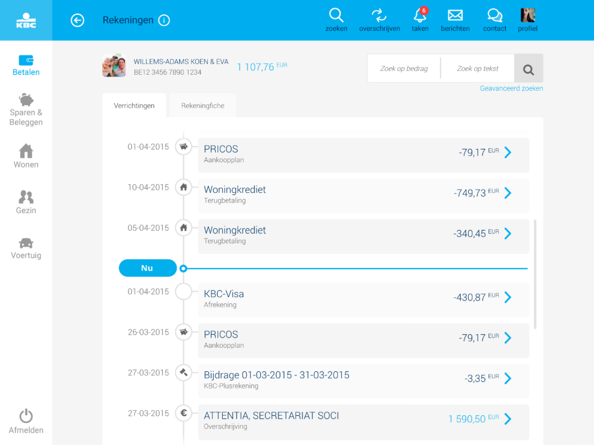Expand the KBC-Visa Afrekening transaction chevron
The width and height of the screenshot is (594, 445).
507,298
